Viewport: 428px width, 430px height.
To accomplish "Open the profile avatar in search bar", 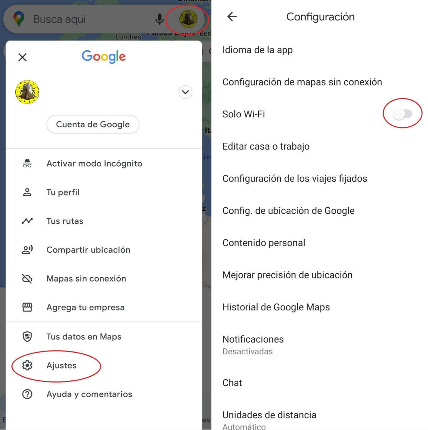I will click(x=188, y=19).
